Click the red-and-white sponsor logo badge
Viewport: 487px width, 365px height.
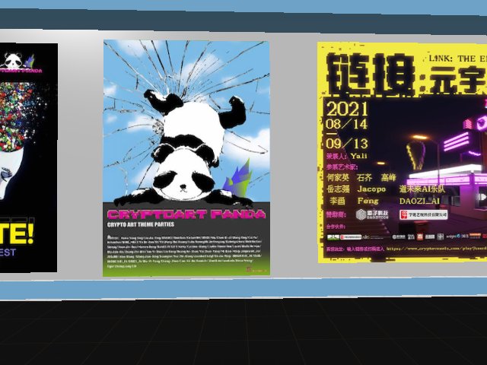point(424,214)
